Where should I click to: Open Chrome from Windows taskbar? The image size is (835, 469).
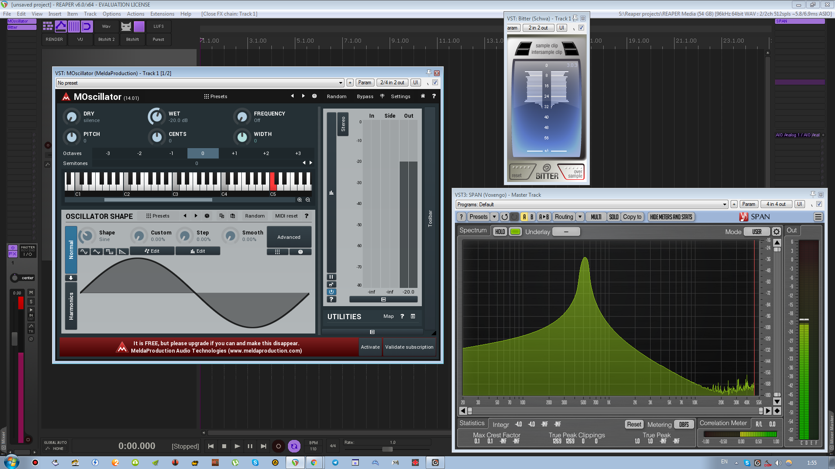click(x=314, y=462)
